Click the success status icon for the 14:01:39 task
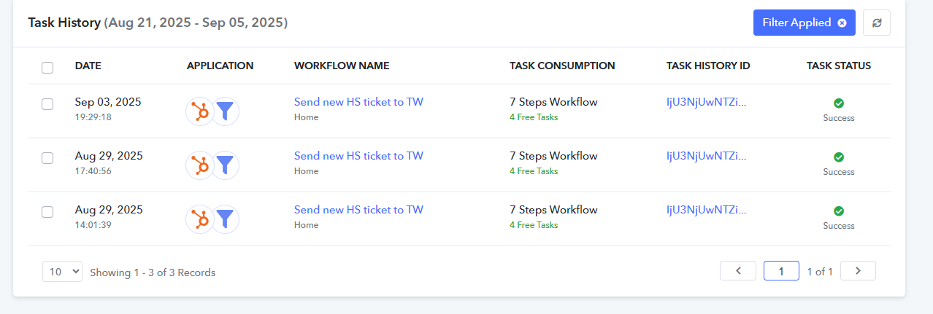Viewport: 933px width, 314px height. coord(839,211)
